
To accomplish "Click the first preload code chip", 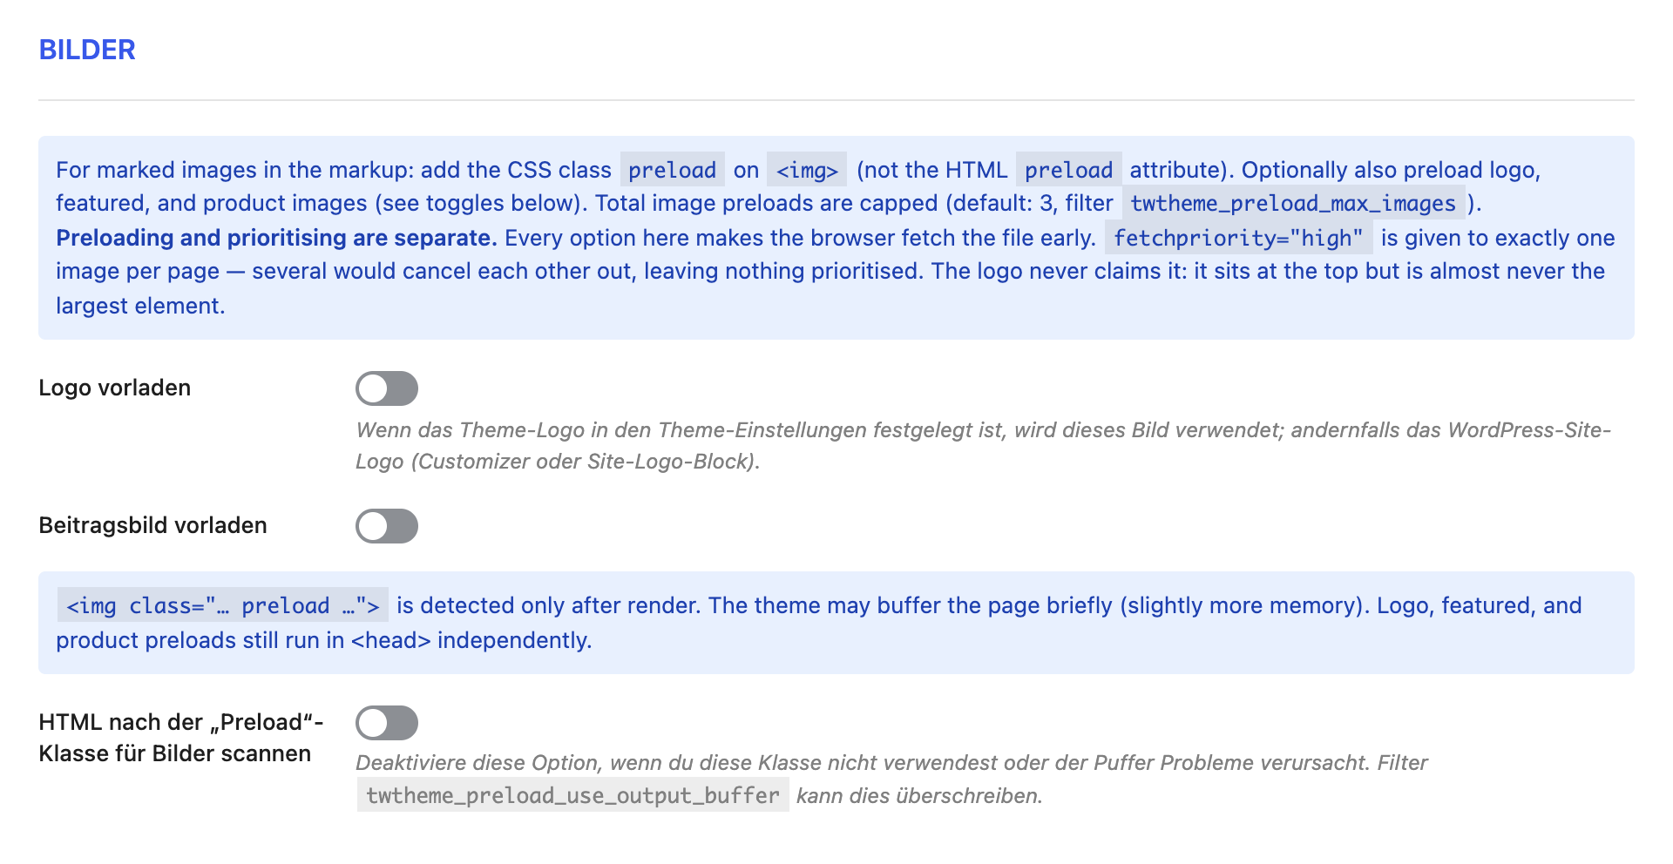I will pos(672,170).
